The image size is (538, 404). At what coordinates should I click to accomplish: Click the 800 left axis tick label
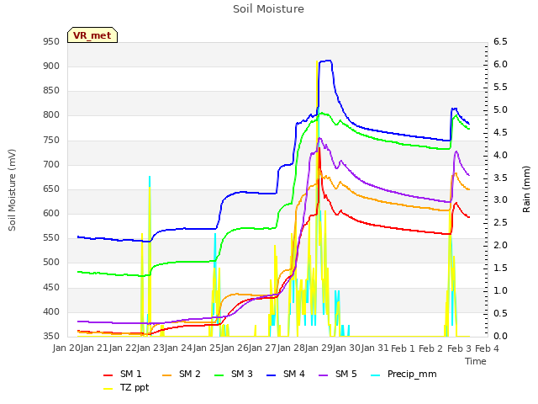coord(51,115)
